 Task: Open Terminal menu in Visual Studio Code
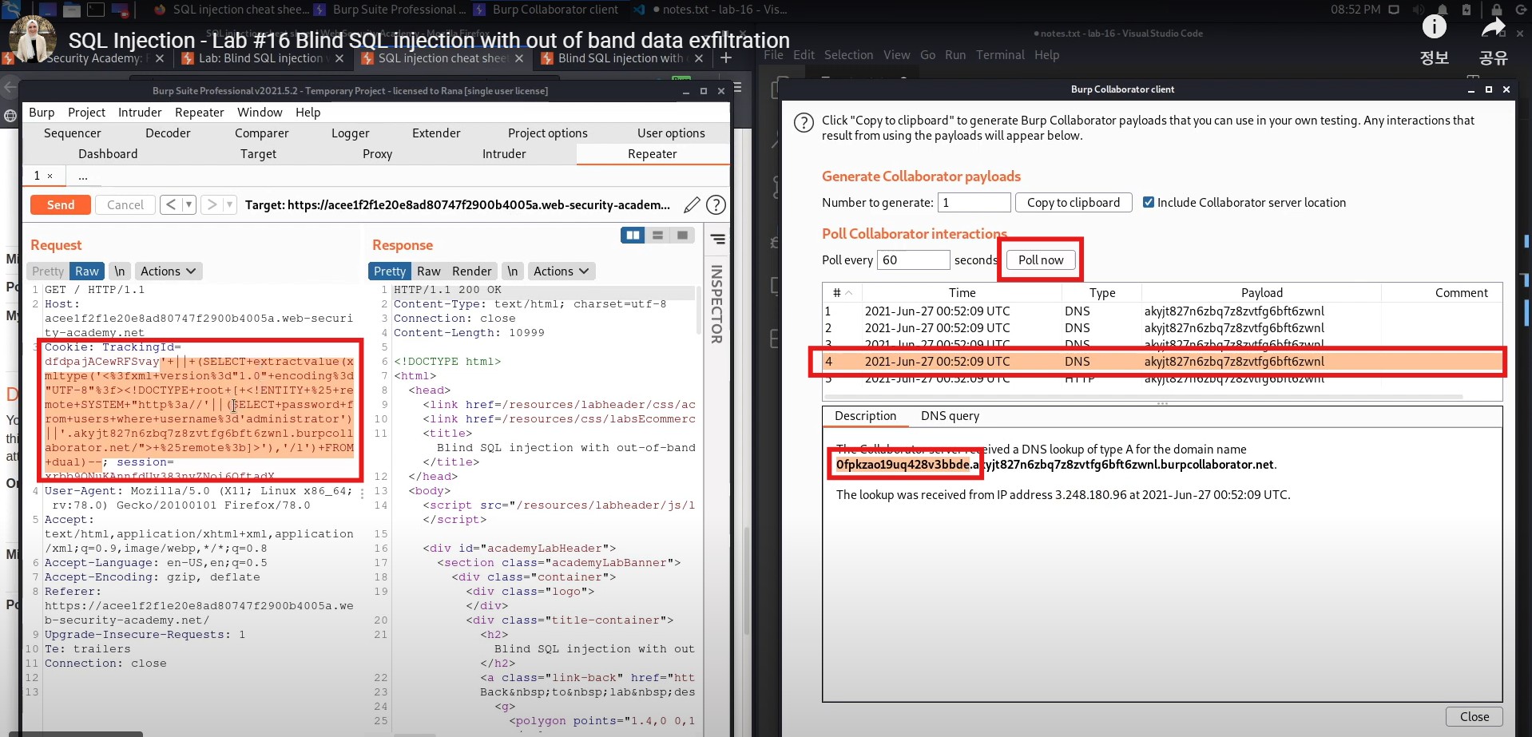click(x=1000, y=55)
